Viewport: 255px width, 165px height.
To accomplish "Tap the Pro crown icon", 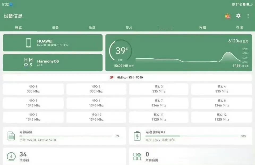I will (x=228, y=16).
